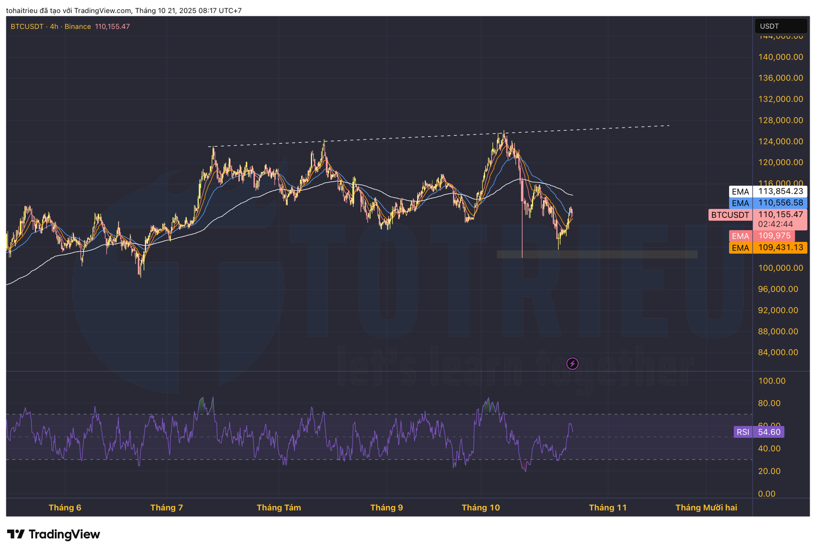The height and width of the screenshot is (552, 816).
Task: Click the 100,000.00 price axis label
Action: click(x=780, y=268)
